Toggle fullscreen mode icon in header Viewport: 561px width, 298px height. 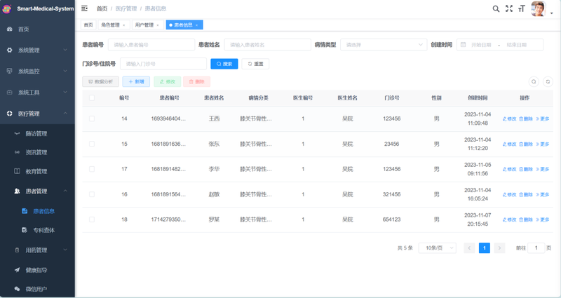pos(509,8)
